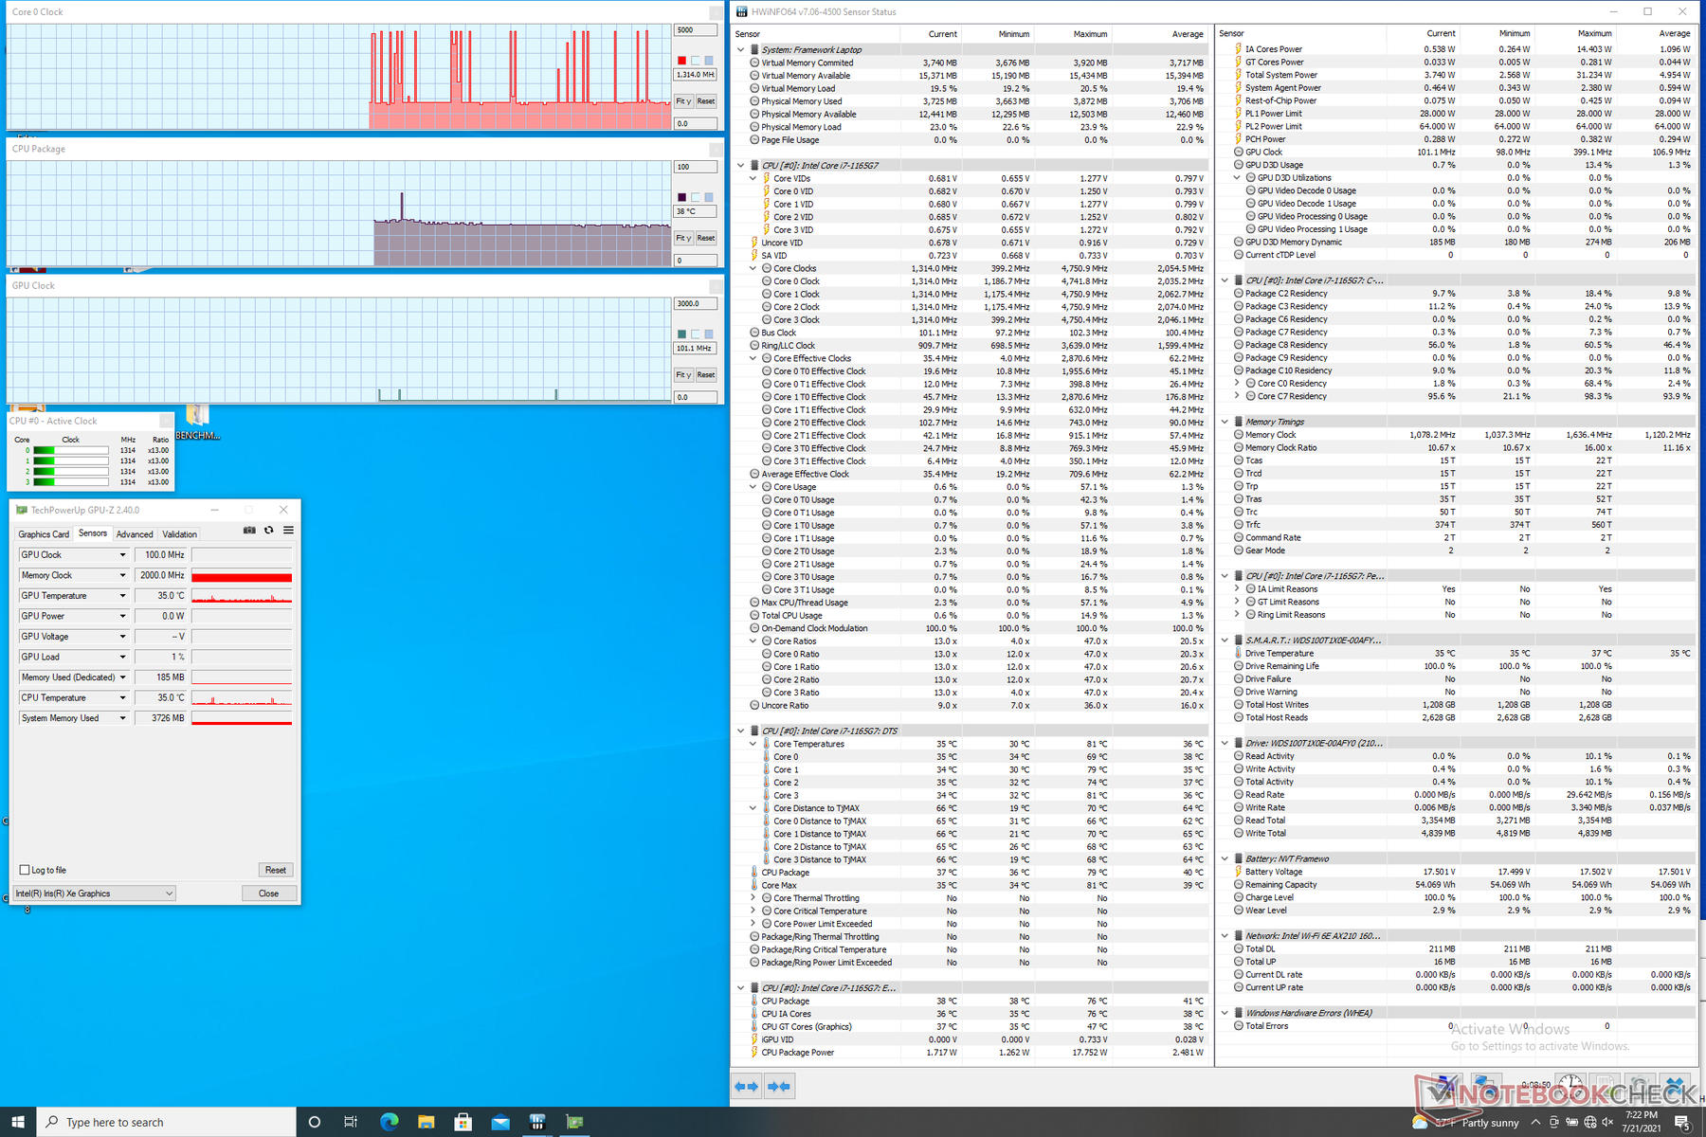This screenshot has width=1706, height=1137.
Task: Select the CPU Package Power row in HWiNFO
Action: [971, 1053]
